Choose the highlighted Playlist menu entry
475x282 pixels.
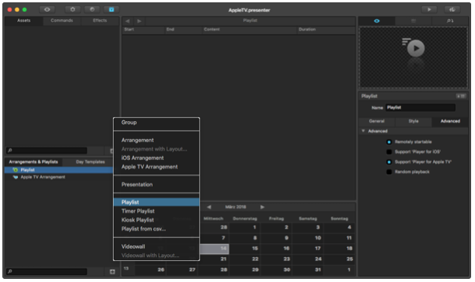tap(157, 202)
